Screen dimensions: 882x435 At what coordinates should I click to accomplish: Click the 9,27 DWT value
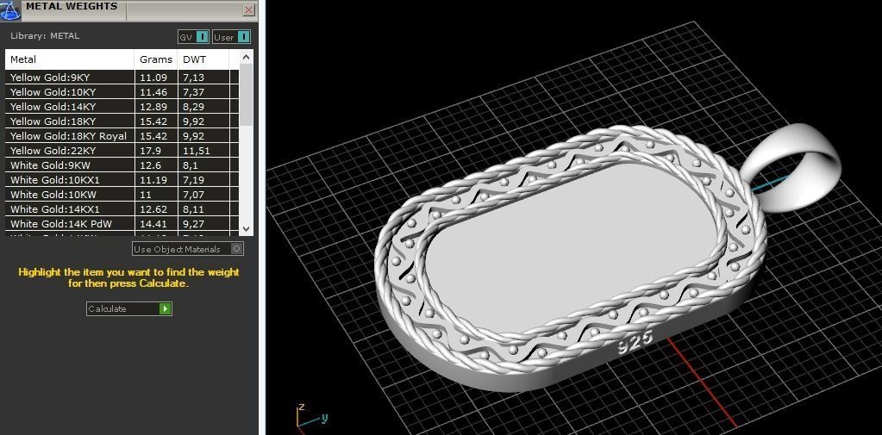click(x=193, y=224)
